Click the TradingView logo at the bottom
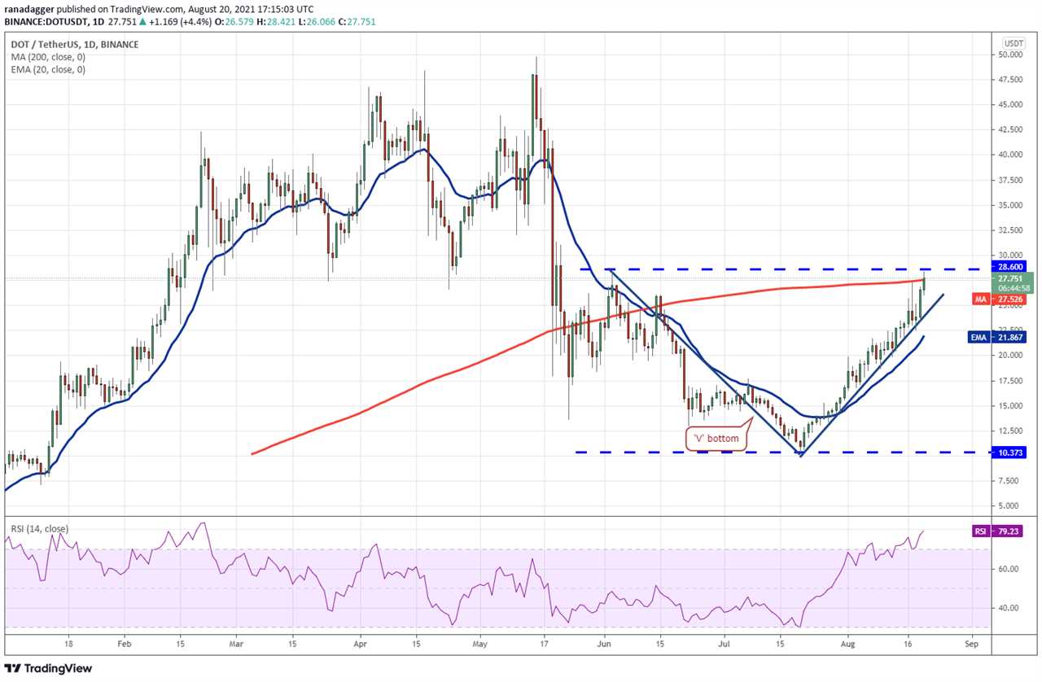 [x=48, y=668]
